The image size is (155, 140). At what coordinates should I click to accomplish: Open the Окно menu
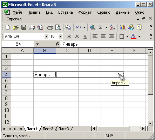pos(140,12)
